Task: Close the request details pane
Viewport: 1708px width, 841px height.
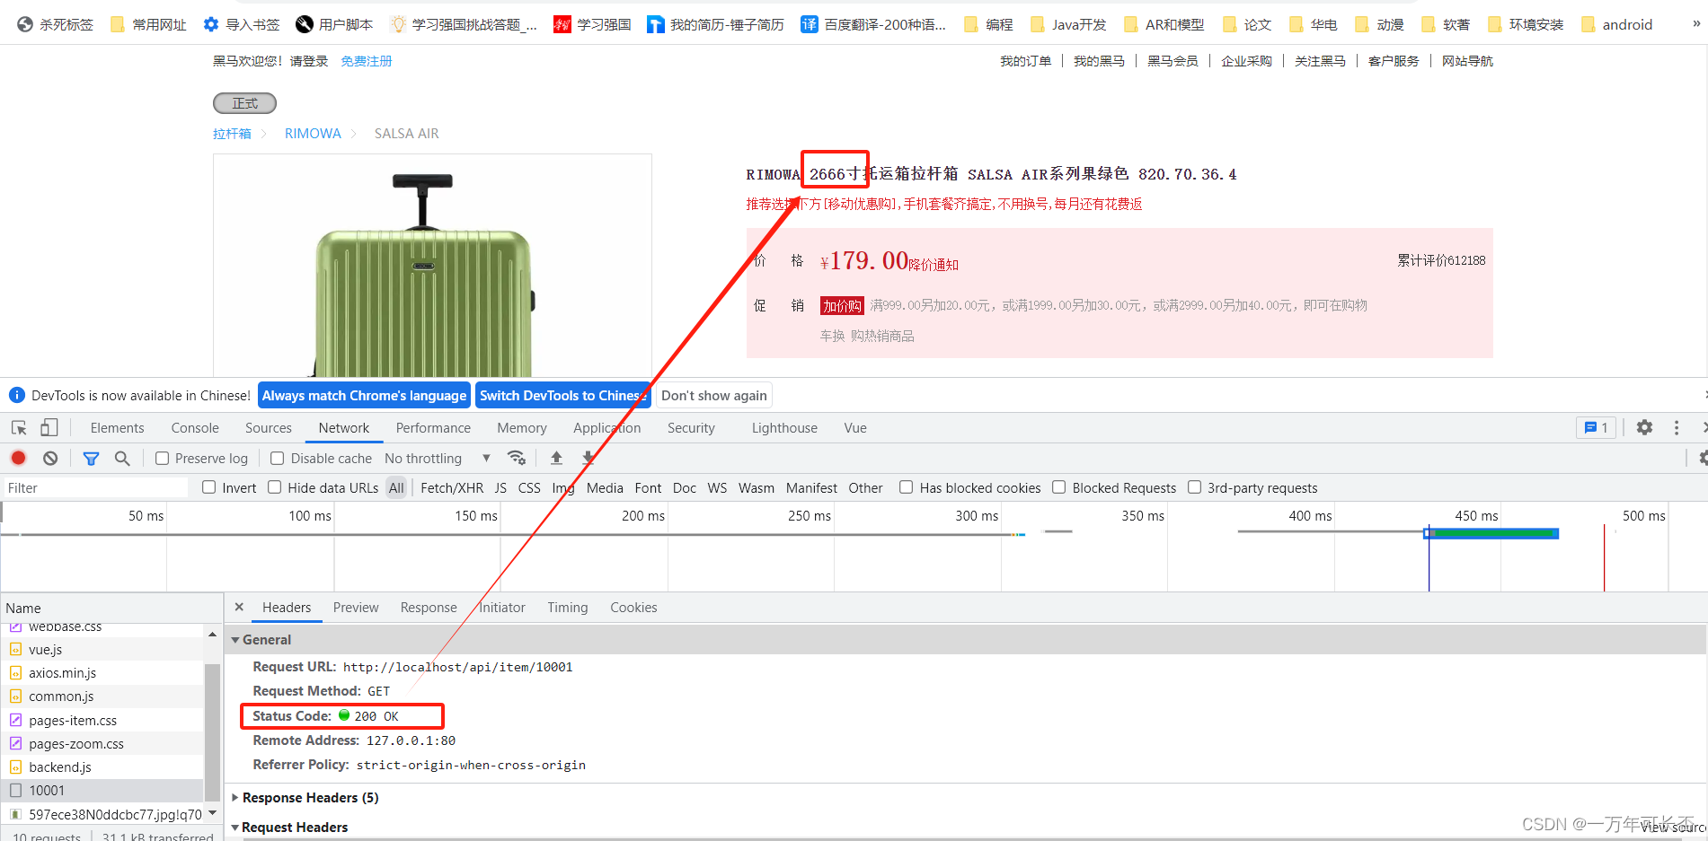Action: pyautogui.click(x=239, y=607)
